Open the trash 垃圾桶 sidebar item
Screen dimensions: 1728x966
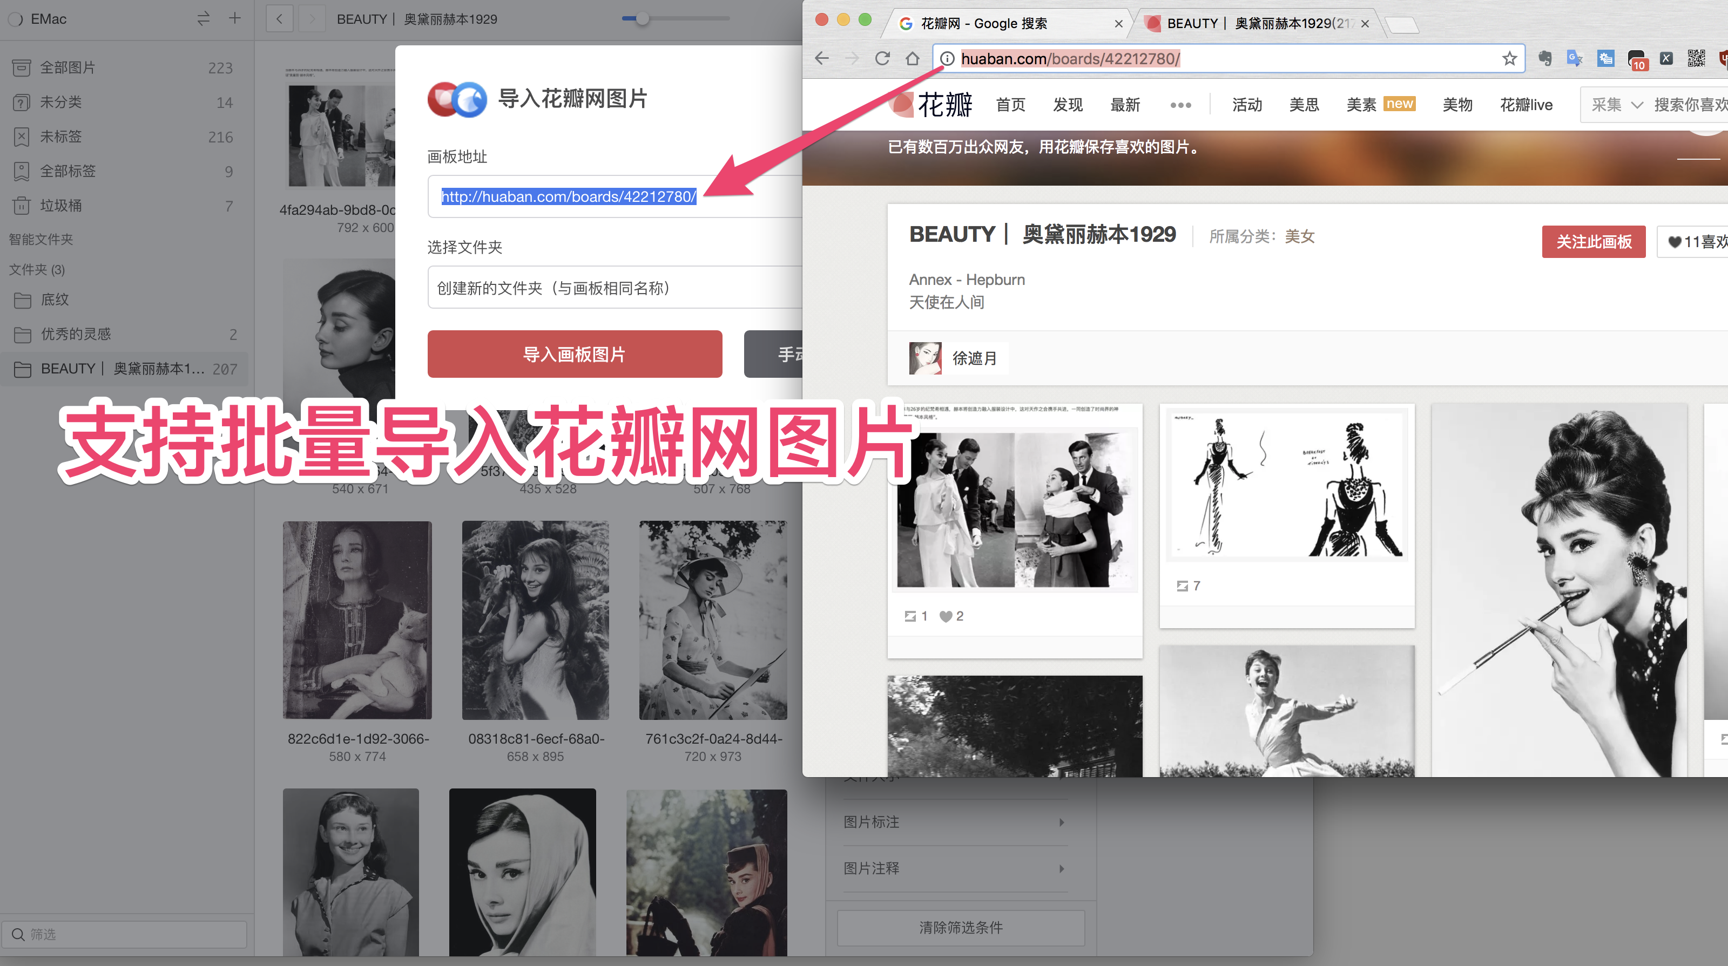click(x=60, y=206)
